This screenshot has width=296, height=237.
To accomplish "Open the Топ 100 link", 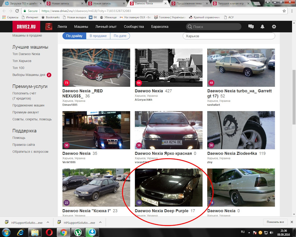I will point(18,68).
